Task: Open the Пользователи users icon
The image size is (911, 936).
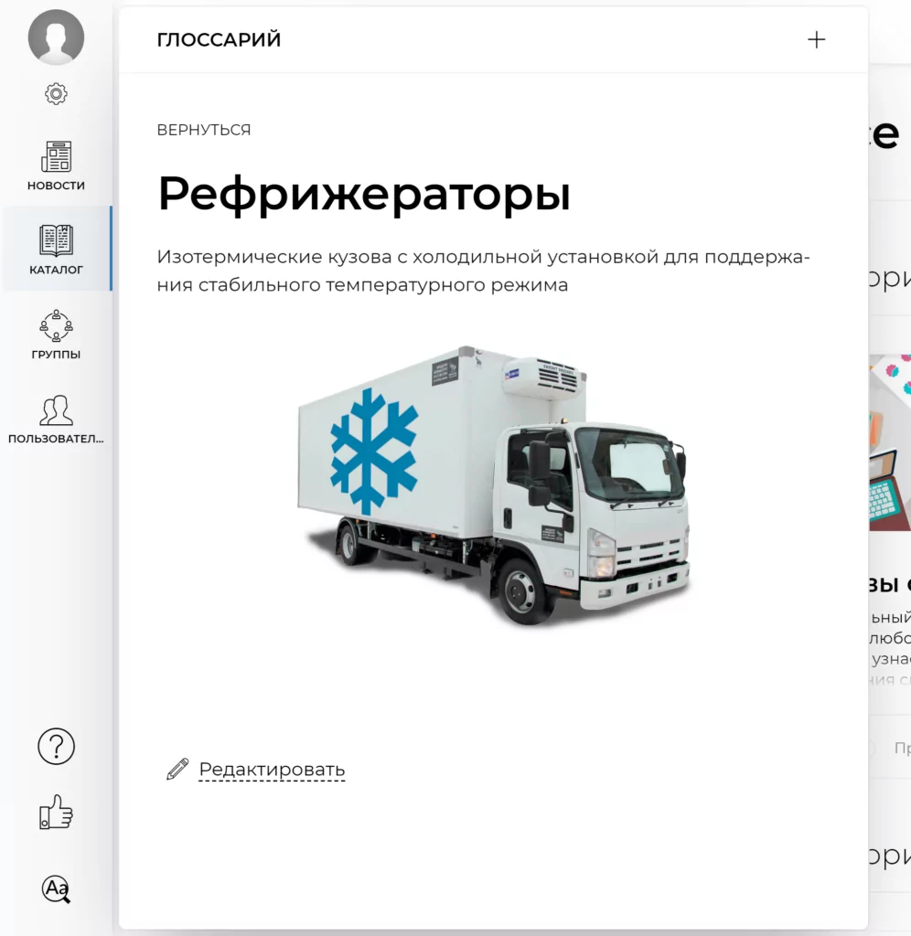Action: coord(56,410)
